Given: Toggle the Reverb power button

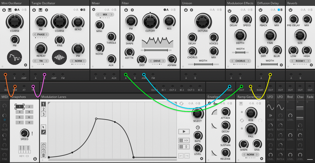Looking at the screenshot, I should (x=291, y=10).
